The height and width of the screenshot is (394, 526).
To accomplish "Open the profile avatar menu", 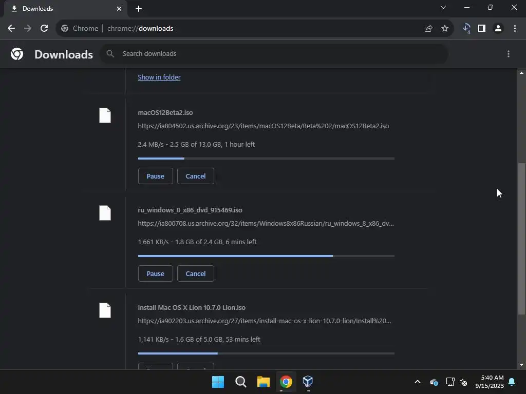I will (498, 29).
